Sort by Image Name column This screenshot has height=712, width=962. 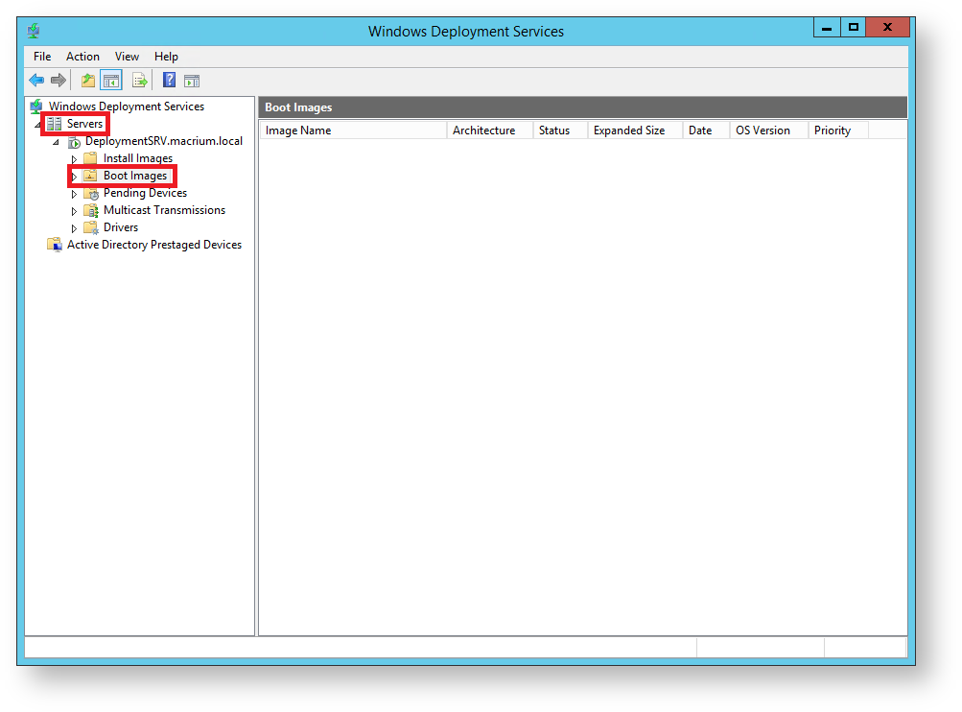[353, 131]
